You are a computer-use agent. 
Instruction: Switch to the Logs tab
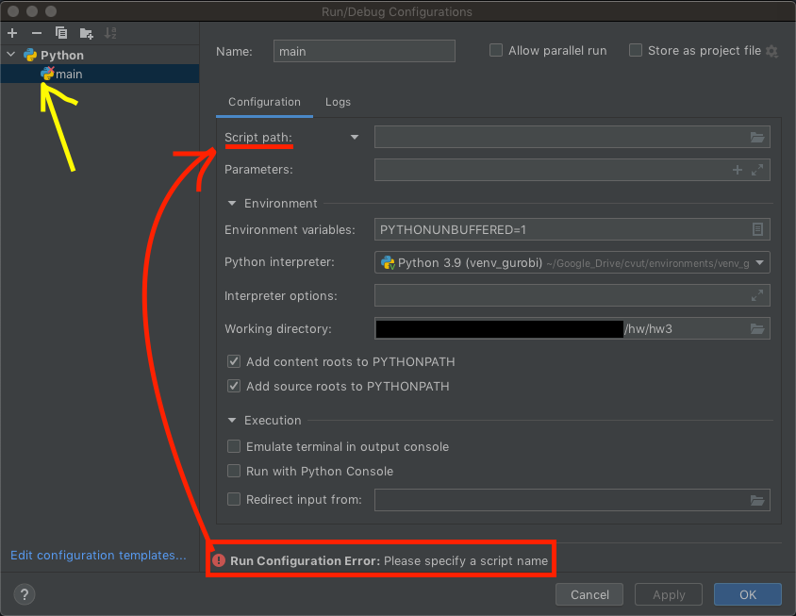click(338, 102)
